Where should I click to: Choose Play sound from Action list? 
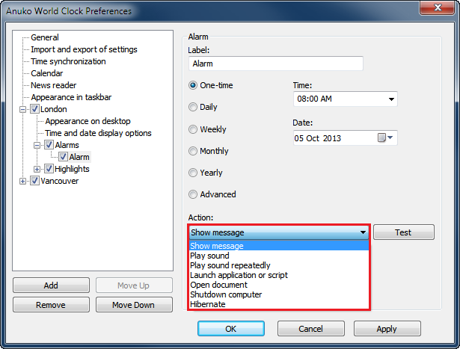click(210, 256)
